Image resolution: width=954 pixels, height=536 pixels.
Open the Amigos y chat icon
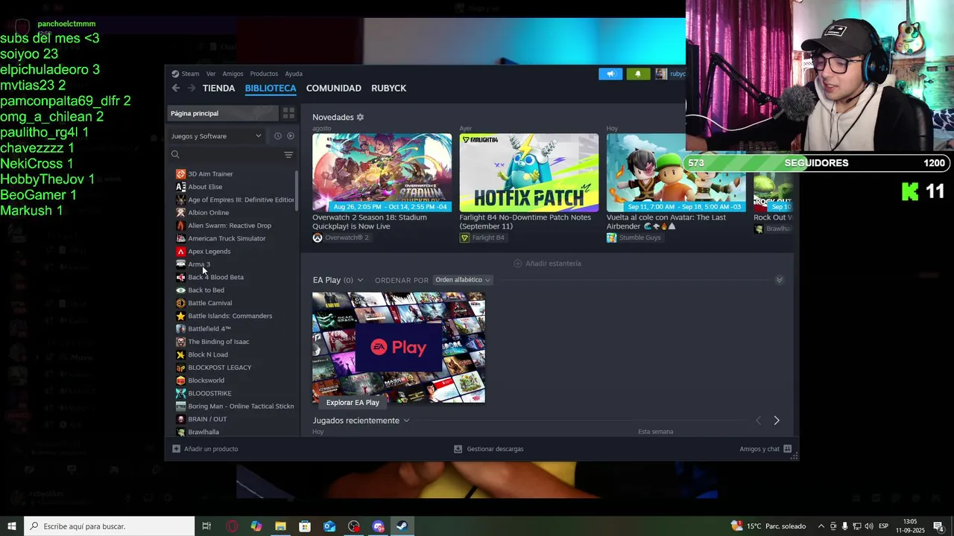click(787, 449)
